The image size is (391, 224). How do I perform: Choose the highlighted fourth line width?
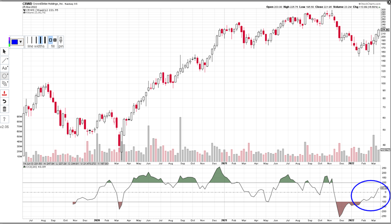point(41,40)
